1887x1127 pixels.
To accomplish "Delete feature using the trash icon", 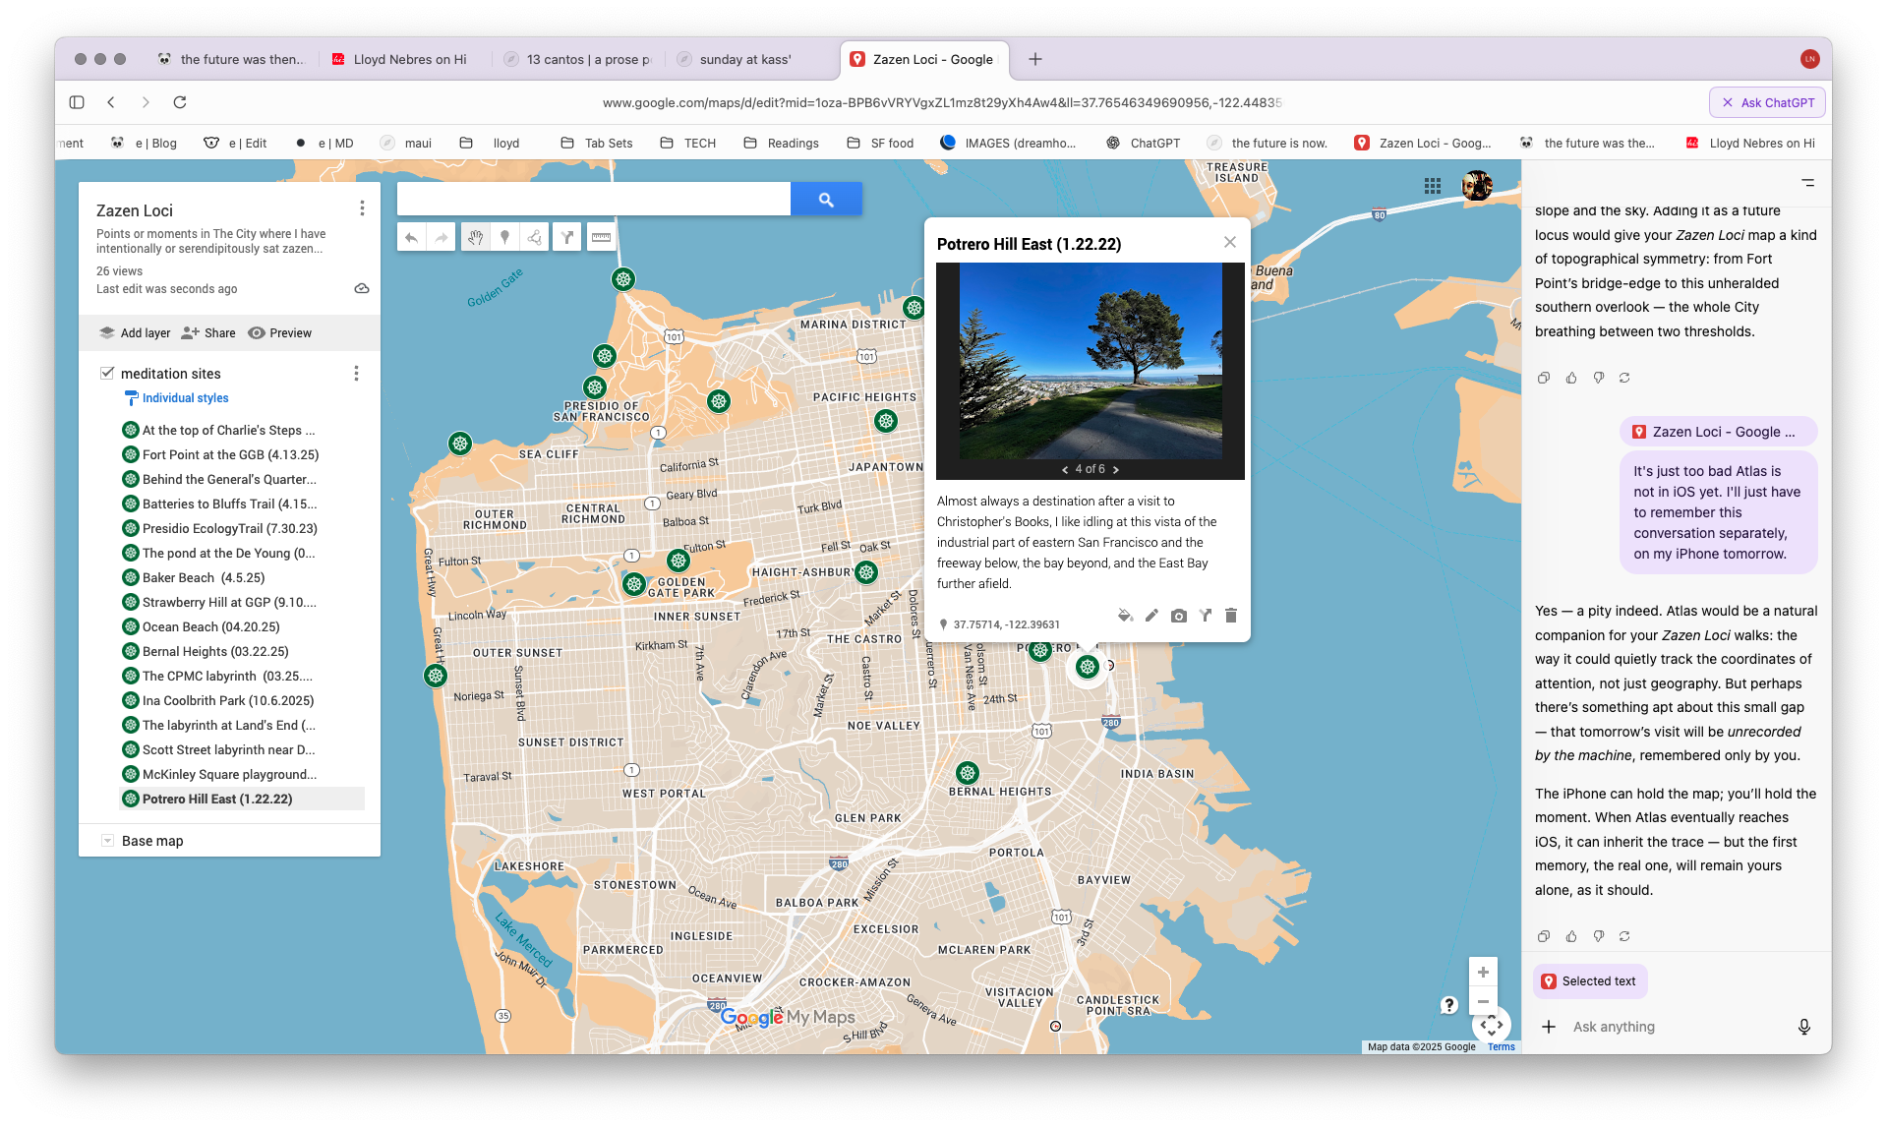I will (1230, 616).
